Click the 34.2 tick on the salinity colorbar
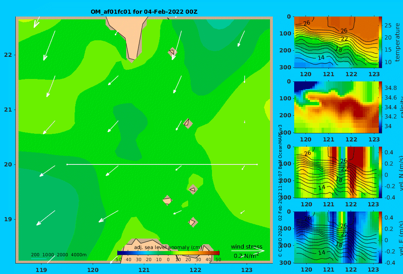This screenshot has height=274, width=403. 391,116
